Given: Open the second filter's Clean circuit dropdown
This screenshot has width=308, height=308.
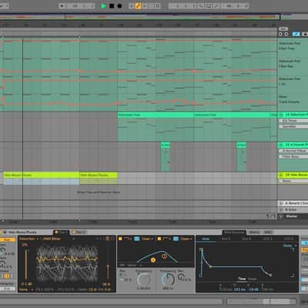Looking at the screenshot, I should tap(186, 239).
